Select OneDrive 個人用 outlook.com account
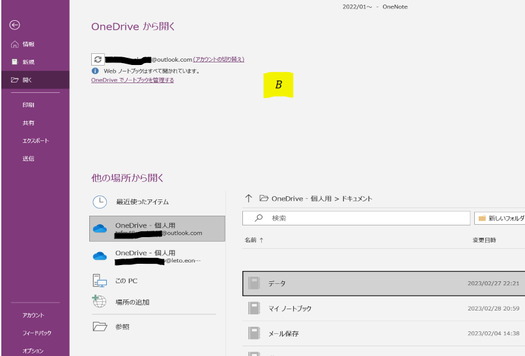The image size is (525, 356). (157, 229)
